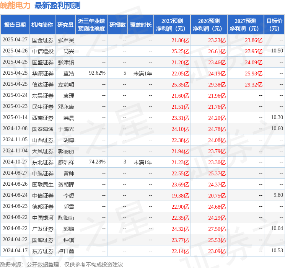
Task: Click the target price 10.60
Action: [277, 129]
